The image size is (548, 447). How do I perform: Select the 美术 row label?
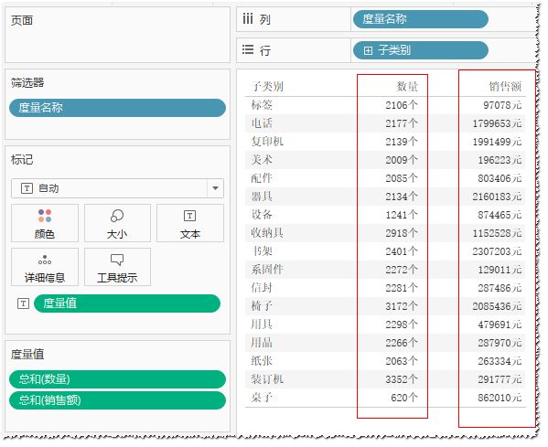pyautogui.click(x=262, y=160)
